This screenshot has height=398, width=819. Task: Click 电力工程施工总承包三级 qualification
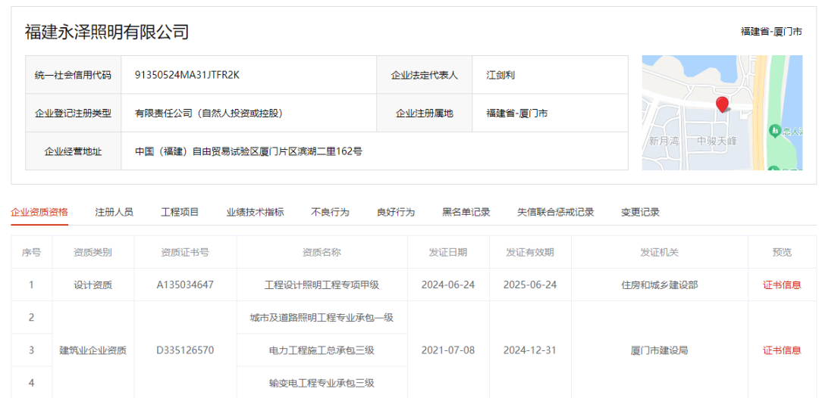[322, 350]
